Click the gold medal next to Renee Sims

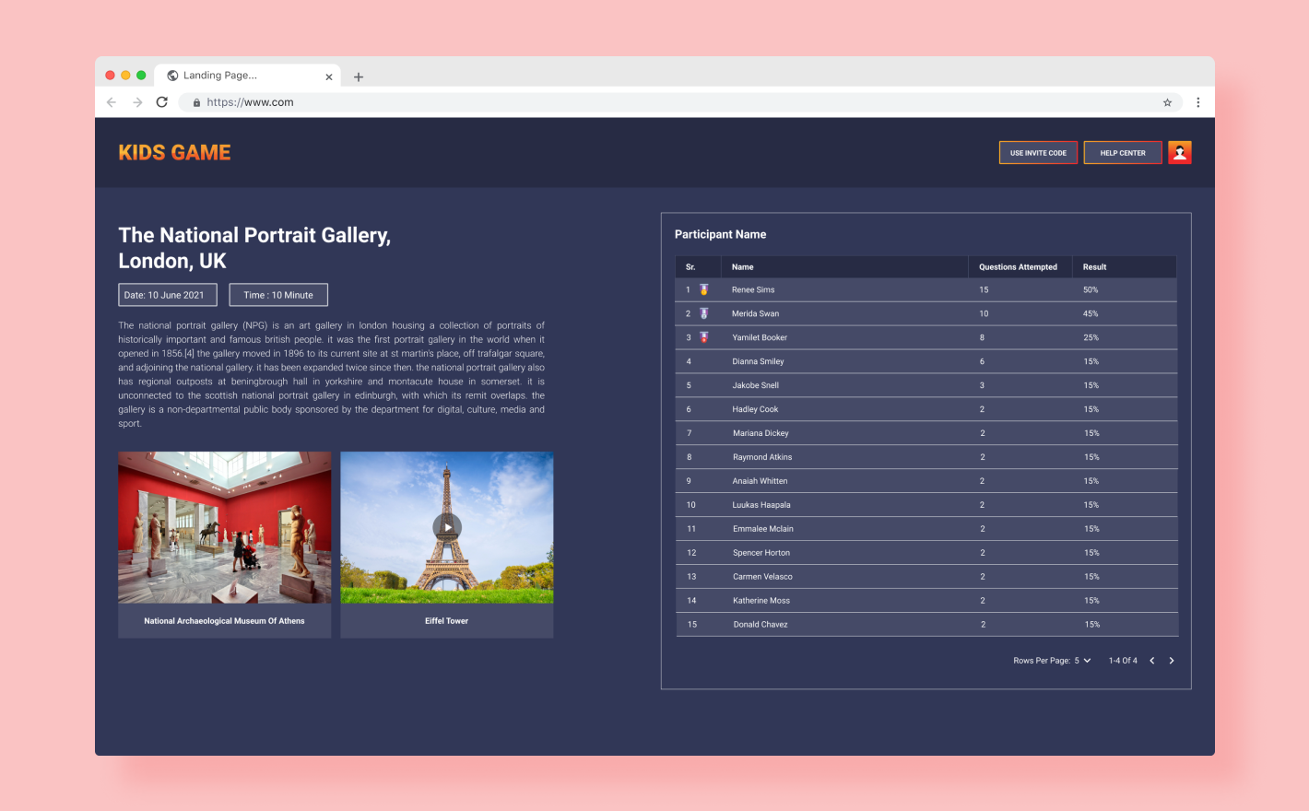click(x=703, y=289)
